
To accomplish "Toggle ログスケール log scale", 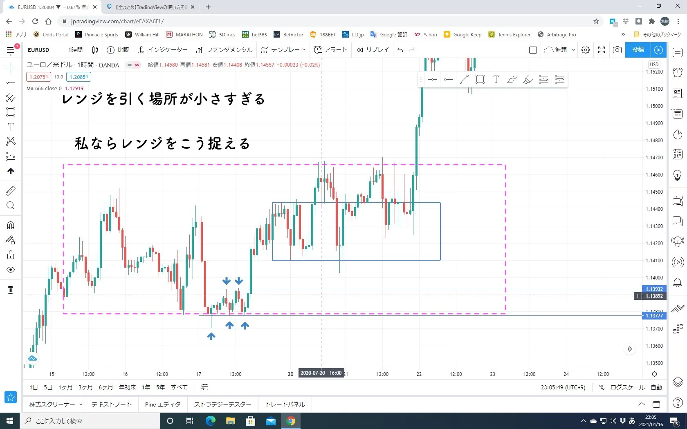I will coord(627,387).
